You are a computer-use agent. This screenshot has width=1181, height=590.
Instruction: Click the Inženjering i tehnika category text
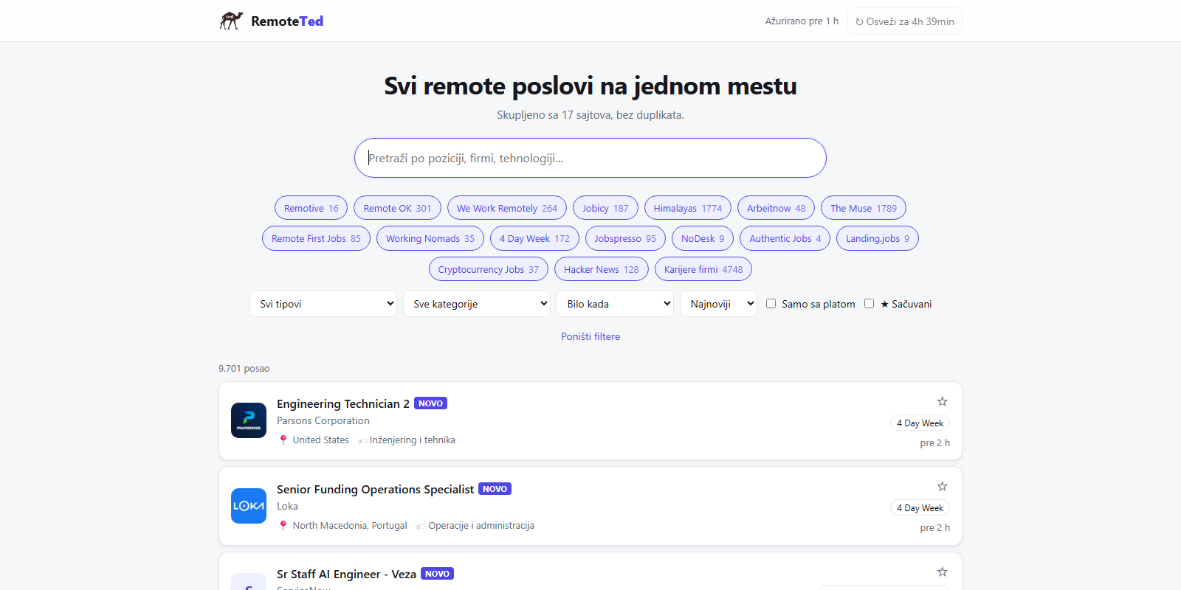[412, 440]
